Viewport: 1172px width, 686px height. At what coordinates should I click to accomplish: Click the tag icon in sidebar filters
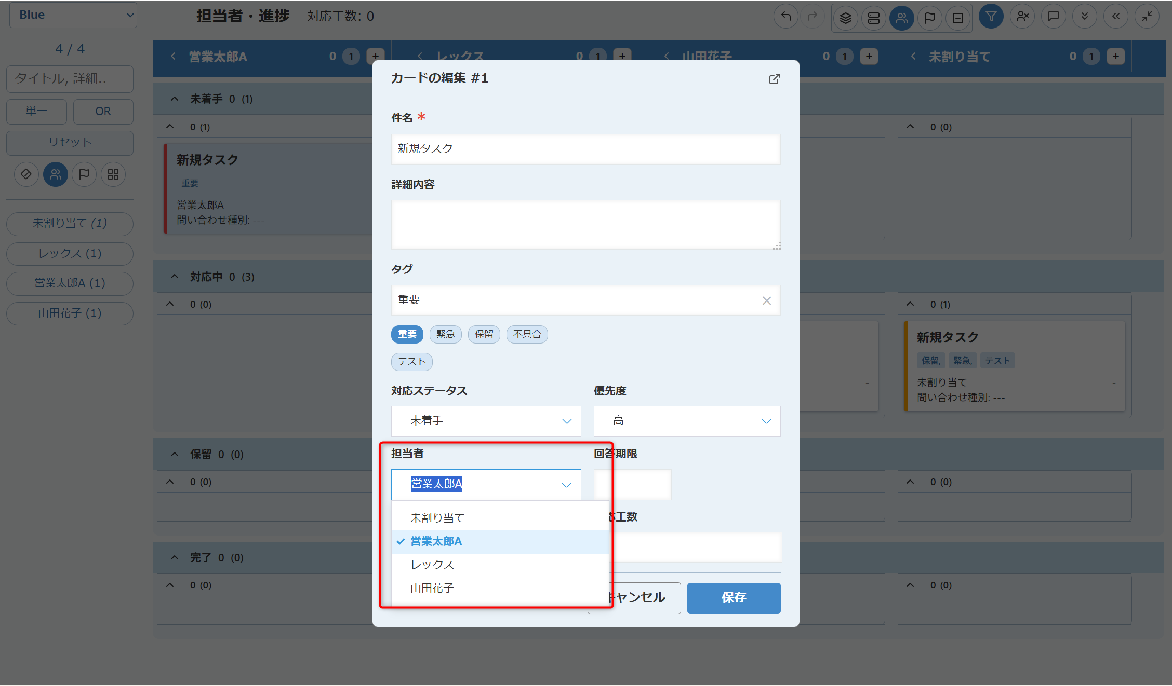pos(26,174)
